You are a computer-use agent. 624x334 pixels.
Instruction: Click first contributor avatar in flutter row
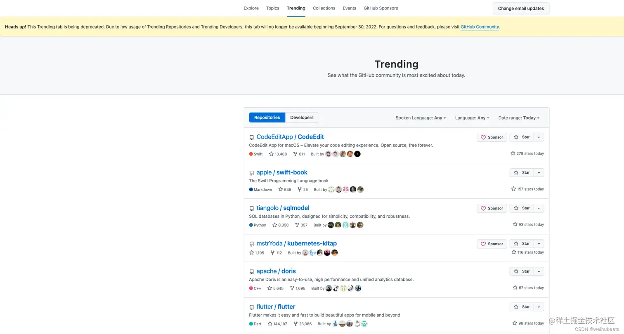(x=335, y=323)
